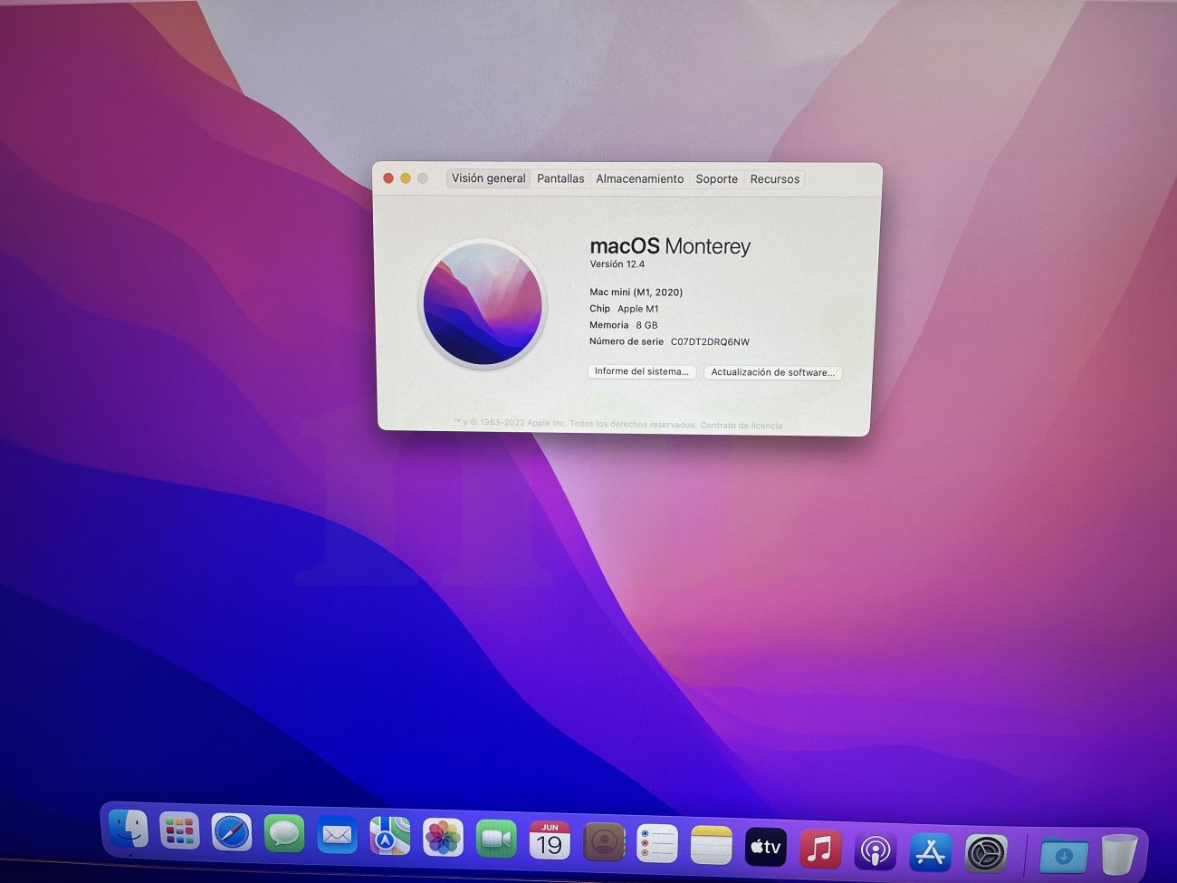The height and width of the screenshot is (883, 1177).
Task: Launch Notes app in the dock
Action: (x=712, y=845)
